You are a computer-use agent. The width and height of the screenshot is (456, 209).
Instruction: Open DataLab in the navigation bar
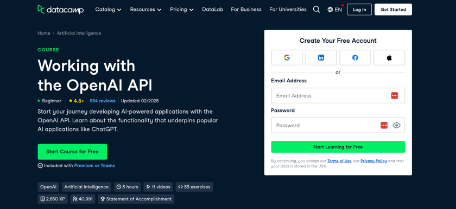coord(213,10)
